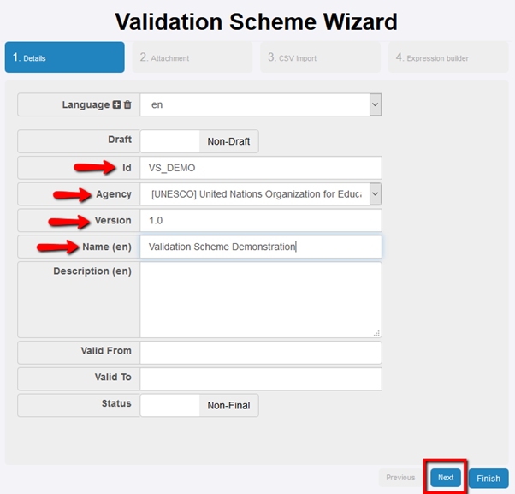Click the delete language trash icon

[127, 105]
